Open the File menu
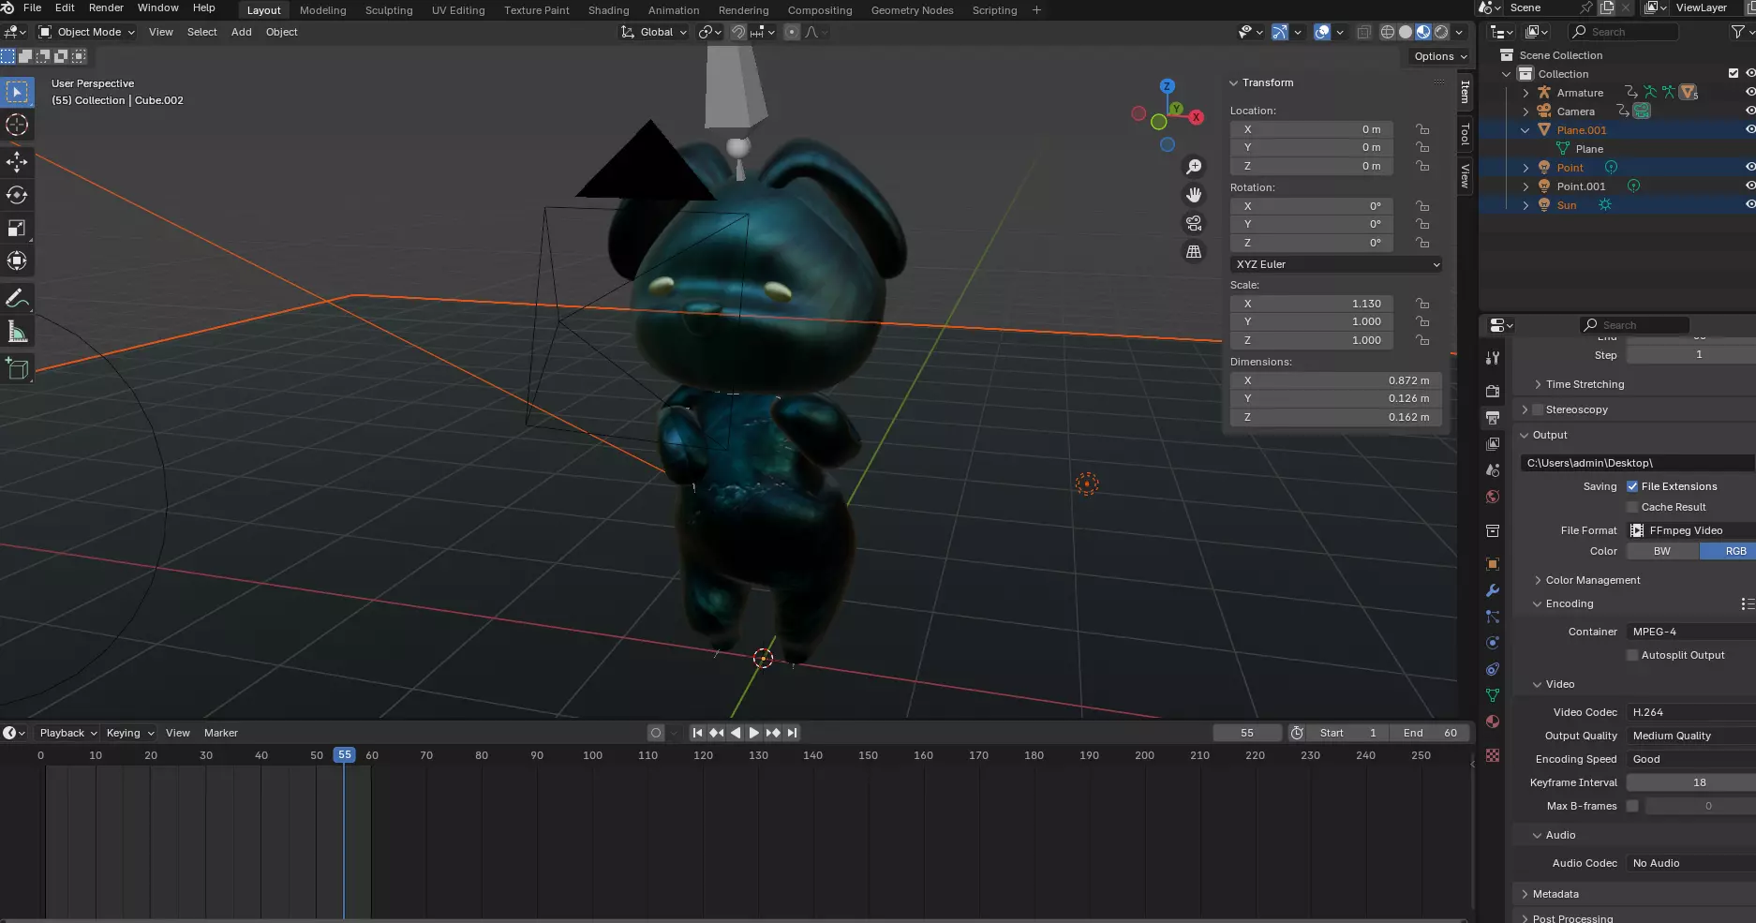Viewport: 1756px width, 923px height. point(32,7)
